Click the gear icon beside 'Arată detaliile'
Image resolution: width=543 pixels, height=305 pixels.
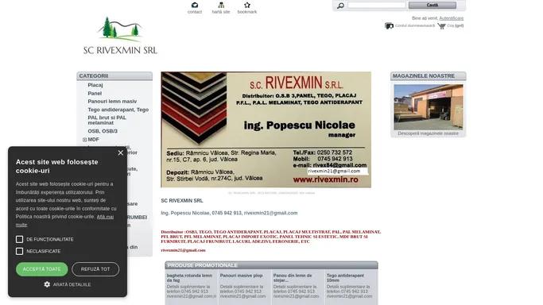click(x=47, y=284)
